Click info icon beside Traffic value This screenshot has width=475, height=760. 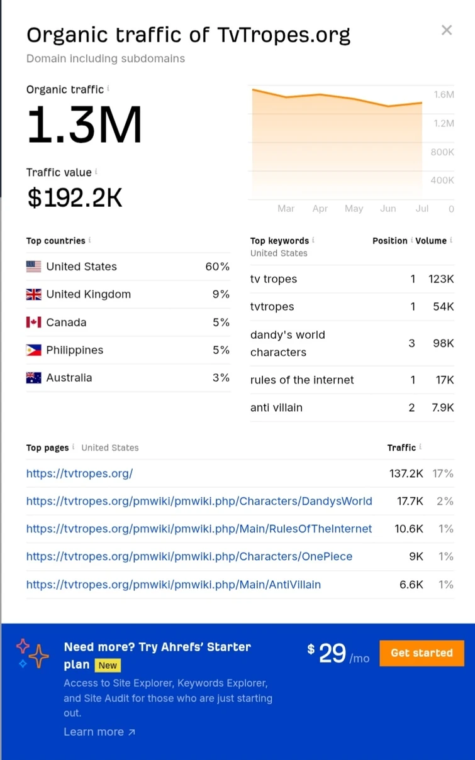click(96, 172)
